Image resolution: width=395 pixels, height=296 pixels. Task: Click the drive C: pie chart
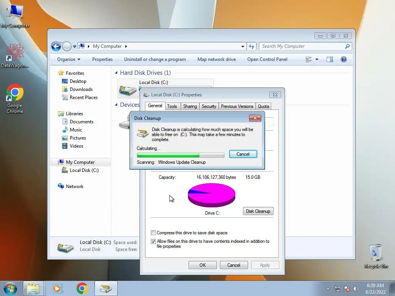[x=211, y=195]
